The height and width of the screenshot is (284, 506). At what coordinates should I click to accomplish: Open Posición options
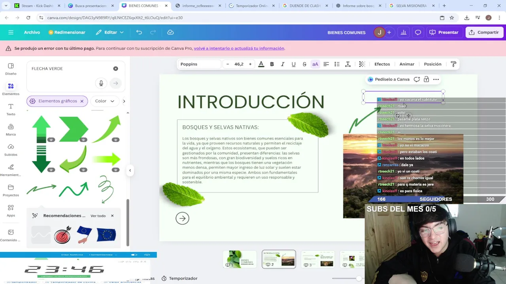(x=432, y=64)
